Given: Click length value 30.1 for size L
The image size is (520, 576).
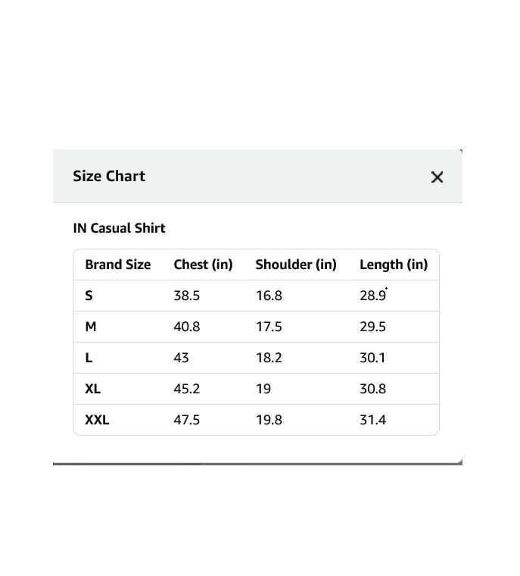Looking at the screenshot, I should click(x=372, y=358).
